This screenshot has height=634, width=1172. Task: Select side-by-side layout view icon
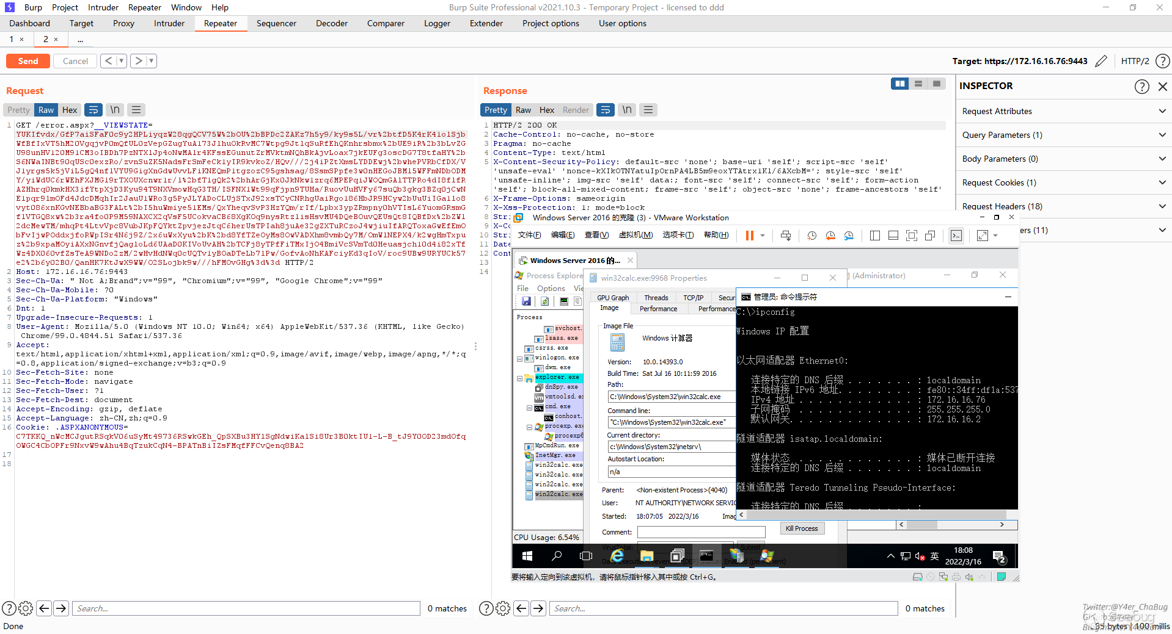[x=899, y=84]
